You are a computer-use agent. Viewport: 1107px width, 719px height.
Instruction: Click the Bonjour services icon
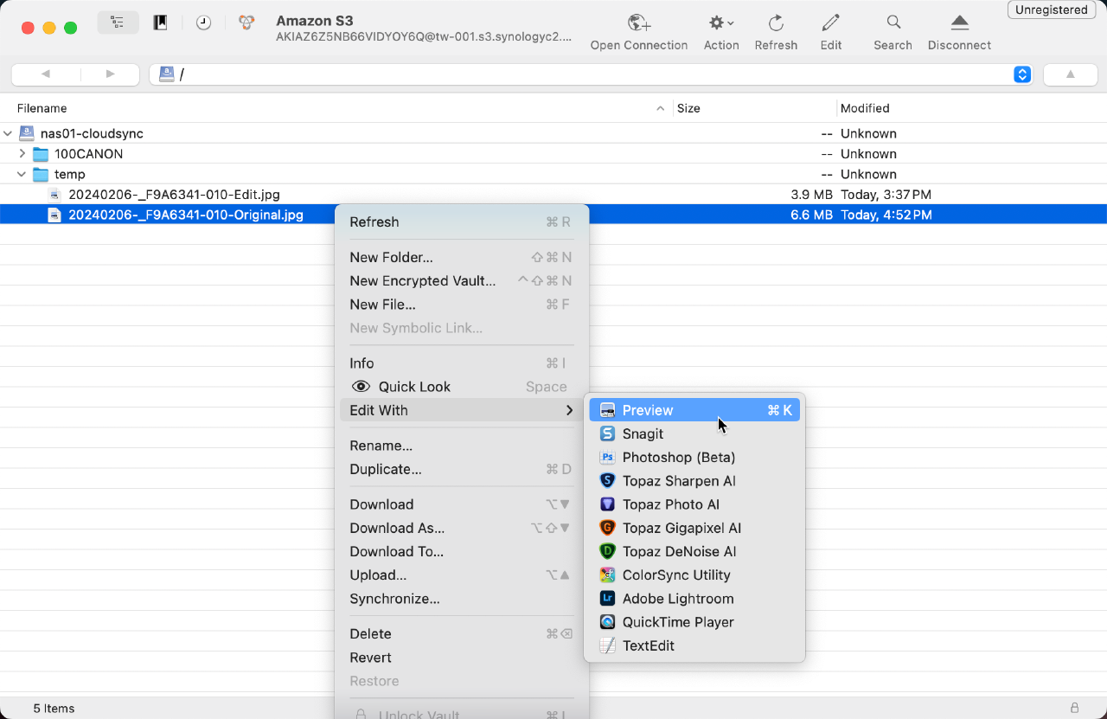pyautogui.click(x=247, y=22)
